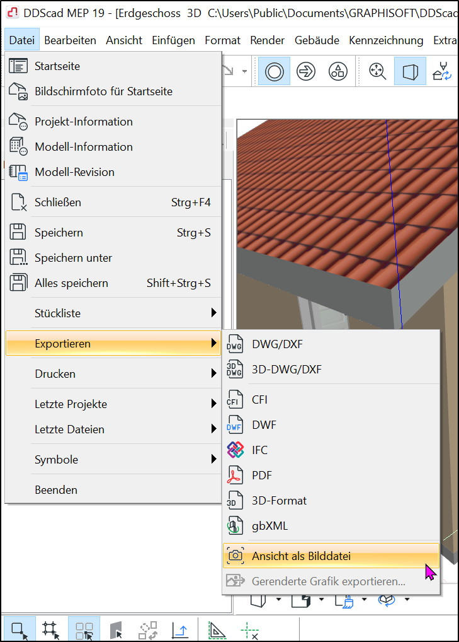Click the Alles speichern disk icon
Viewport: 459px width, 642px height.
click(18, 283)
